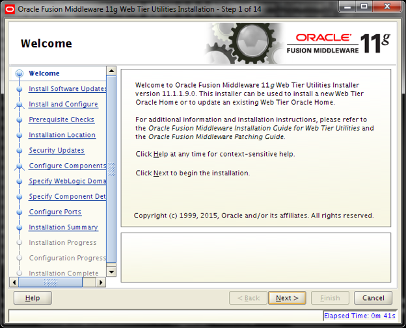Click the Help button
406x328 pixels.
[x=33, y=298]
